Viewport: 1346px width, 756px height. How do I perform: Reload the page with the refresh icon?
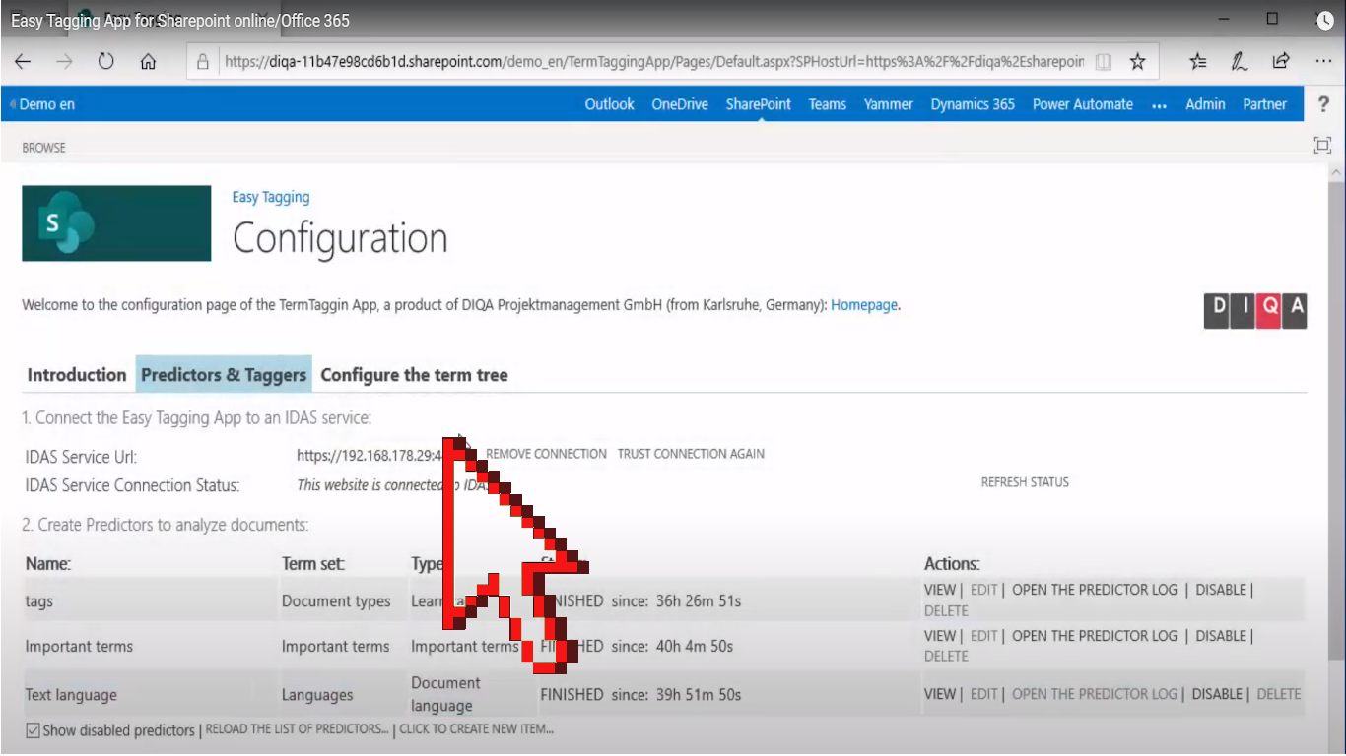(105, 62)
